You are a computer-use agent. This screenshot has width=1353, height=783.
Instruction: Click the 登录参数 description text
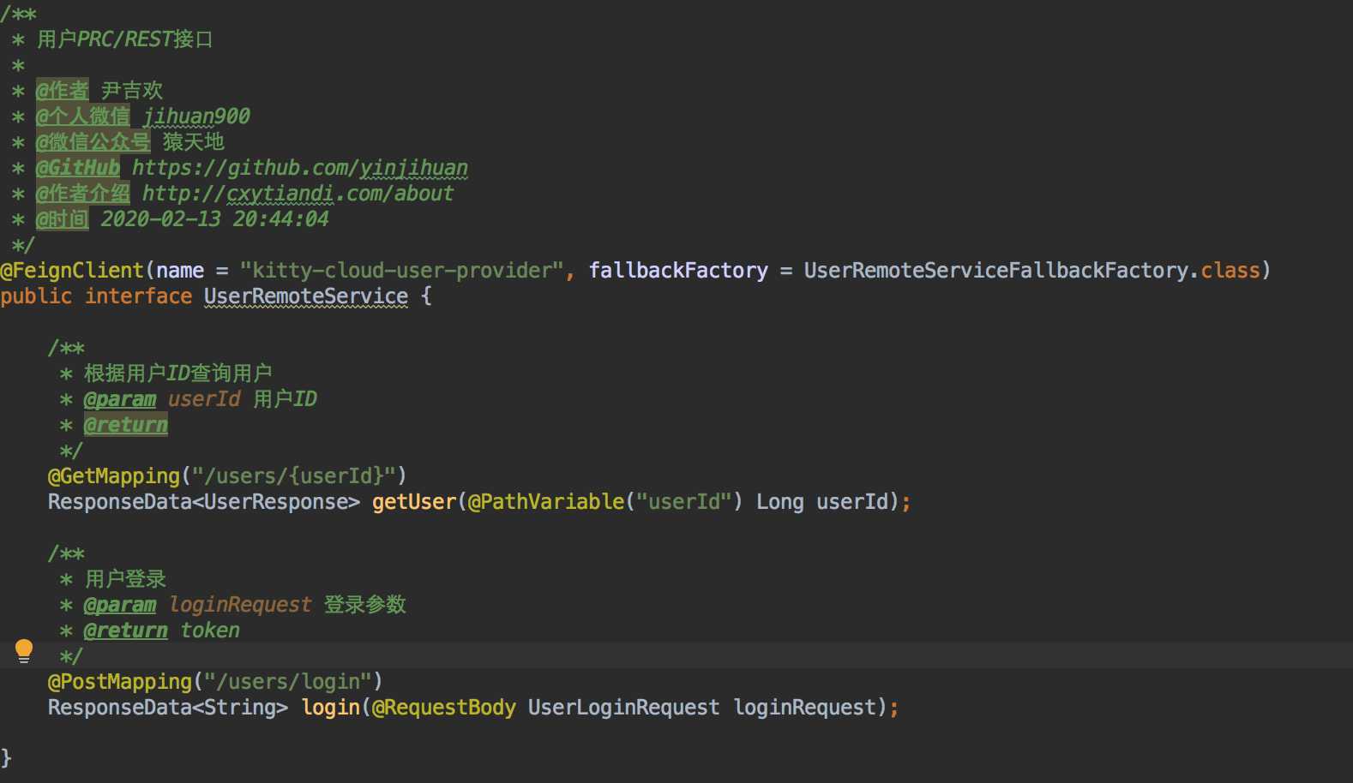tap(365, 605)
